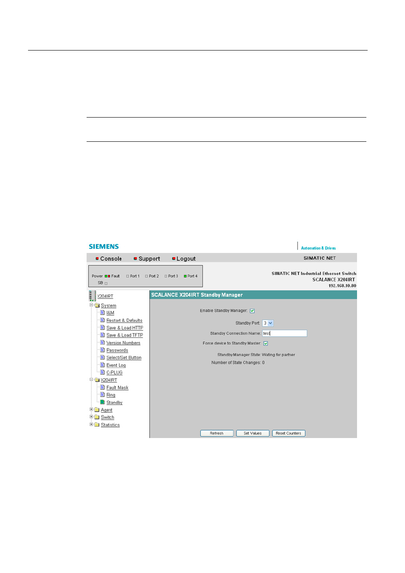Image resolution: width=405 pixels, height=573 pixels.
Task: Open the I&M page
Action: [x=110, y=313]
